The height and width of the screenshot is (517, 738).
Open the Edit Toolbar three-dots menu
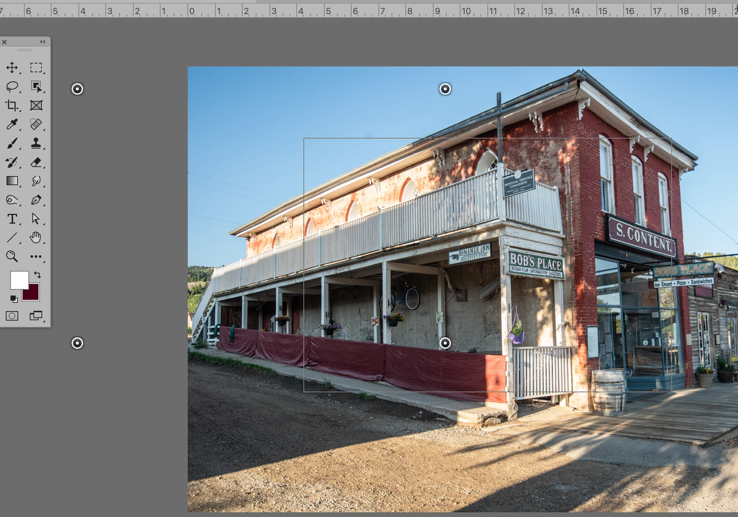tap(36, 257)
